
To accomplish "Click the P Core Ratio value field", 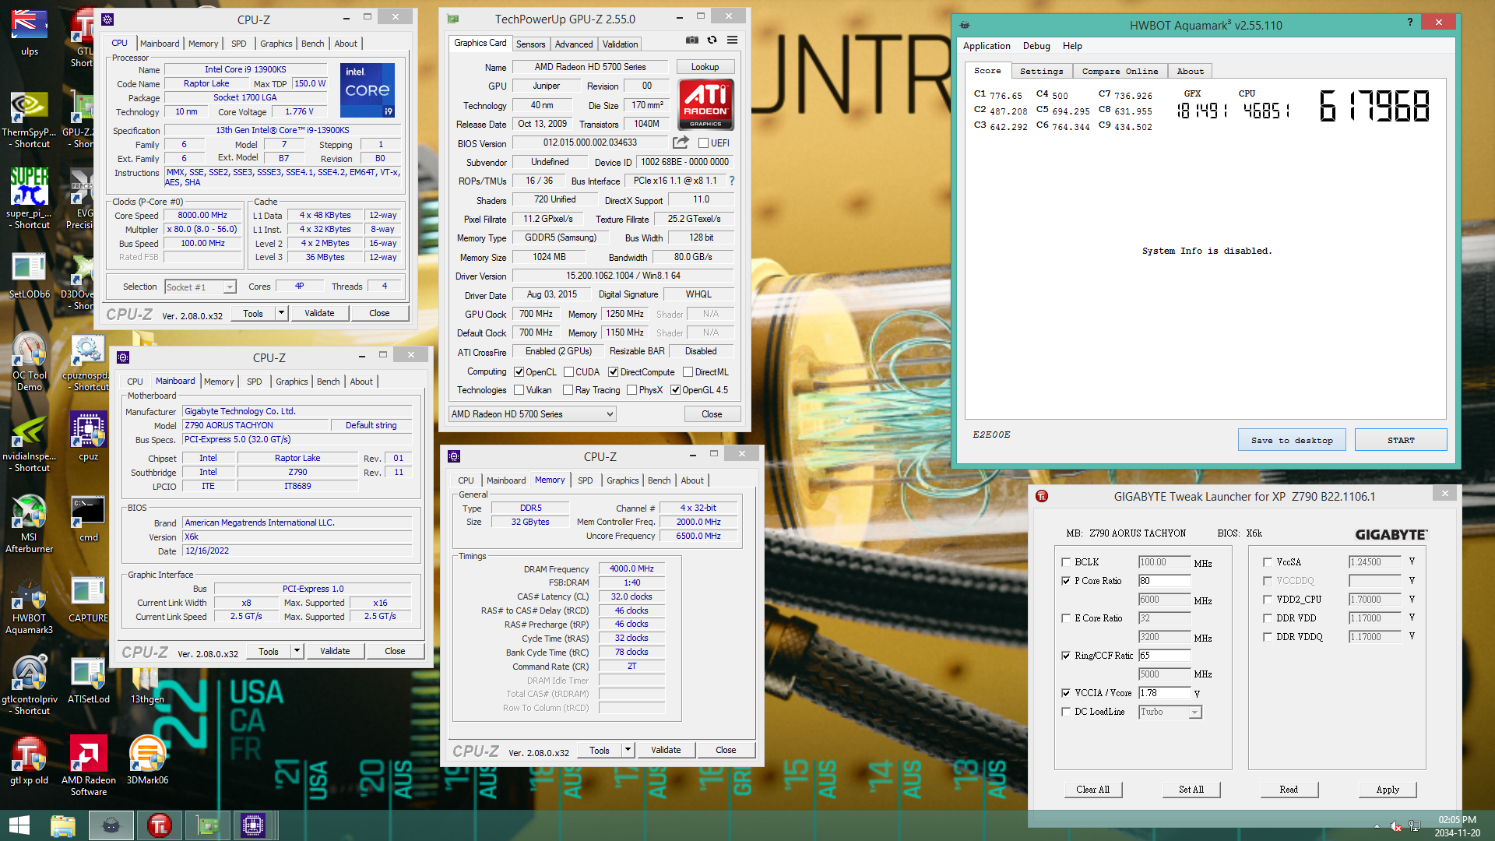I will click(x=1164, y=581).
